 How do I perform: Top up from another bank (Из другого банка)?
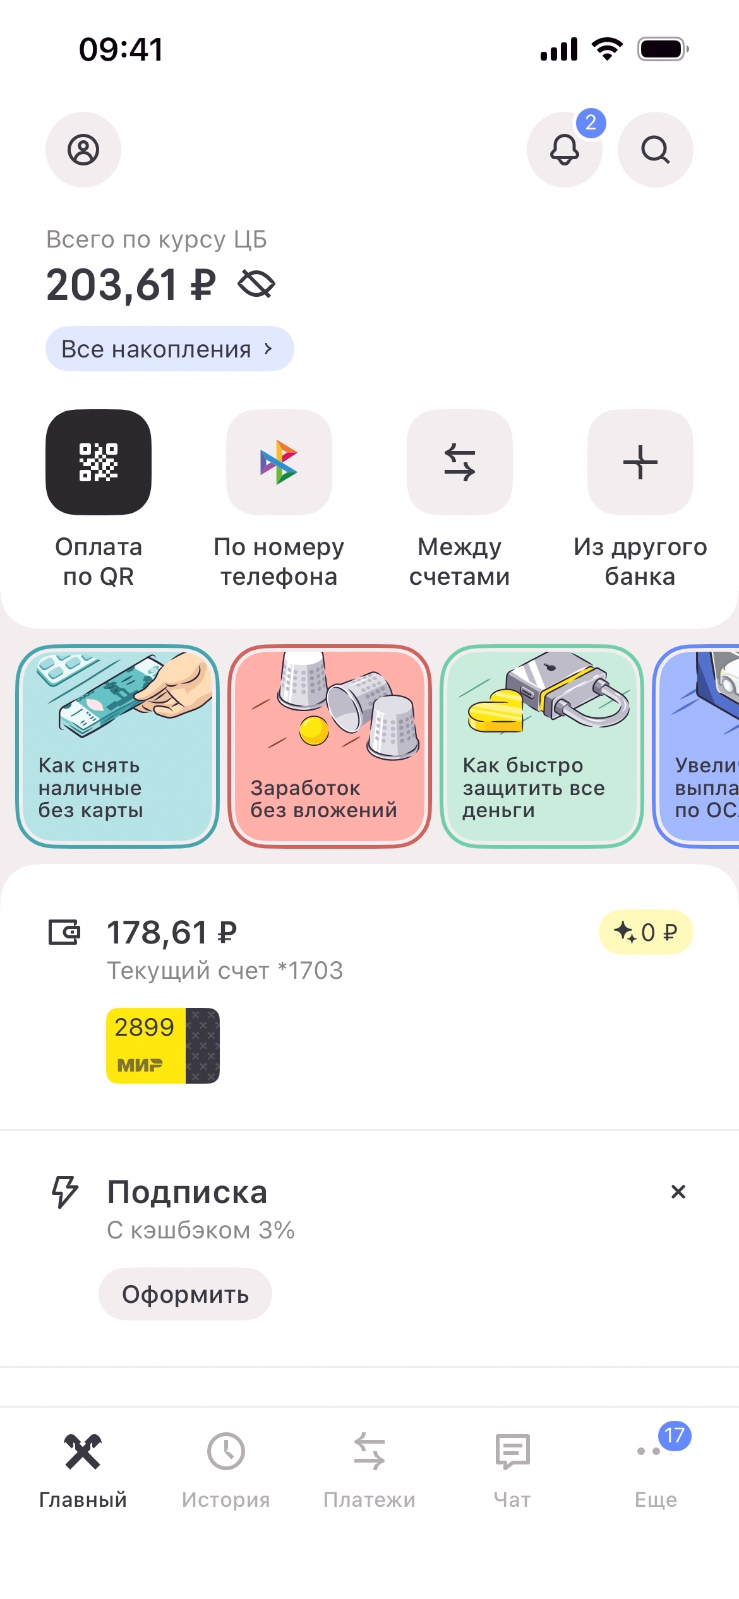point(640,462)
